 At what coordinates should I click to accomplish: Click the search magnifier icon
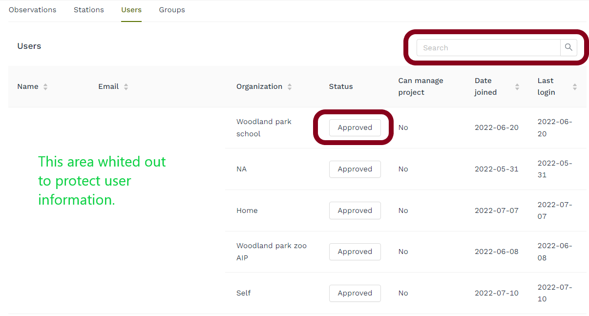(568, 47)
